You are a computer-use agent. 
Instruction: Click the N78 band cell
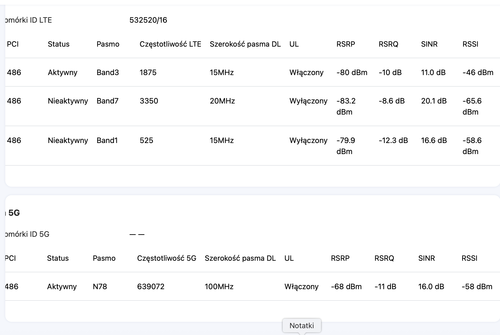(100, 287)
